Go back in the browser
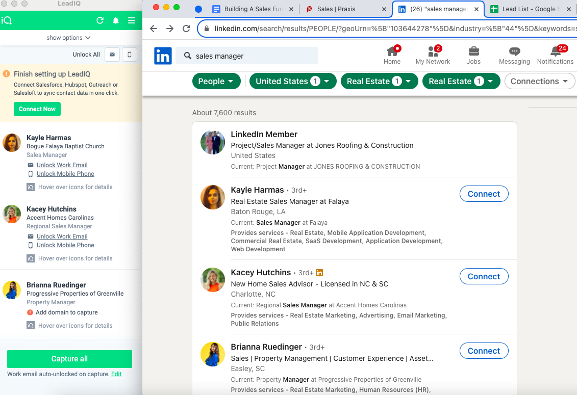Screen dimensions: 577x395 point(154,29)
